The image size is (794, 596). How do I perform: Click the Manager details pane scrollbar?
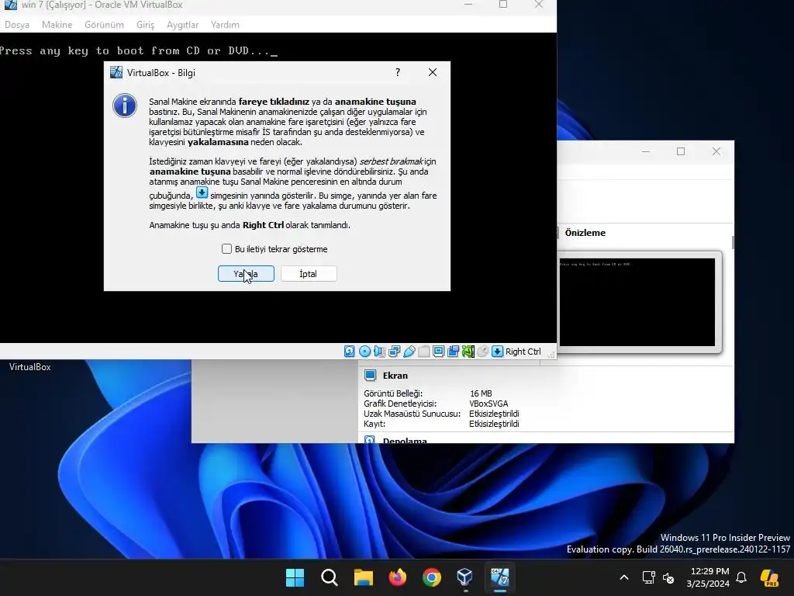tap(732, 242)
